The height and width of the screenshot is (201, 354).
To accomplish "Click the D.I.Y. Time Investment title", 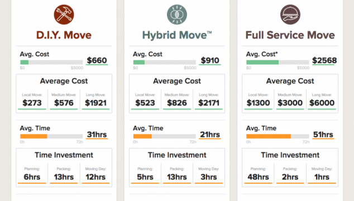I will [x=64, y=155].
